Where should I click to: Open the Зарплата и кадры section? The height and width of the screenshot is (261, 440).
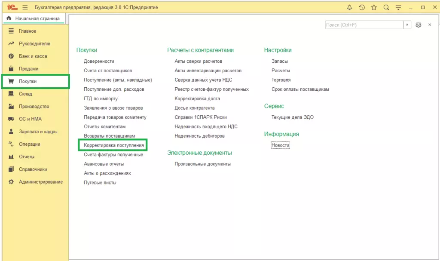38,132
